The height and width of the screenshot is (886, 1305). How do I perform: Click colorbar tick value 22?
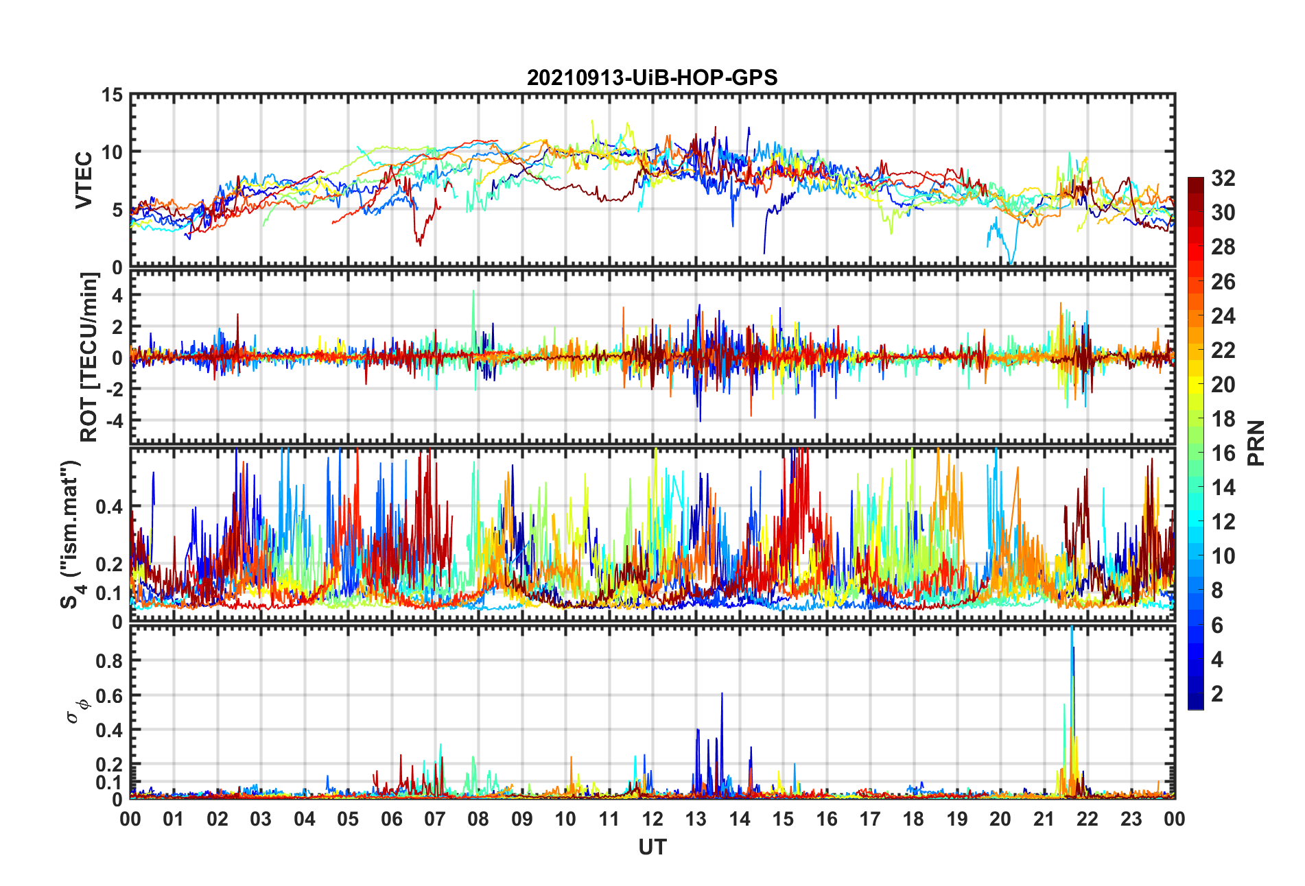pos(1223,350)
